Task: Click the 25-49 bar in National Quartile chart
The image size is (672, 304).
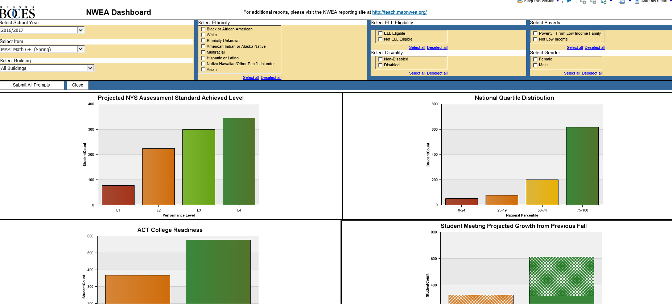Action: tap(502, 200)
